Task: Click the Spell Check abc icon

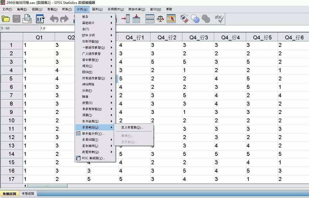Action: [219, 19]
